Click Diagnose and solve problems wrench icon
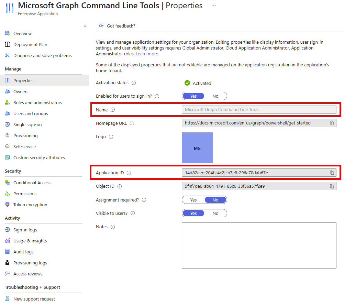 tap(7, 55)
